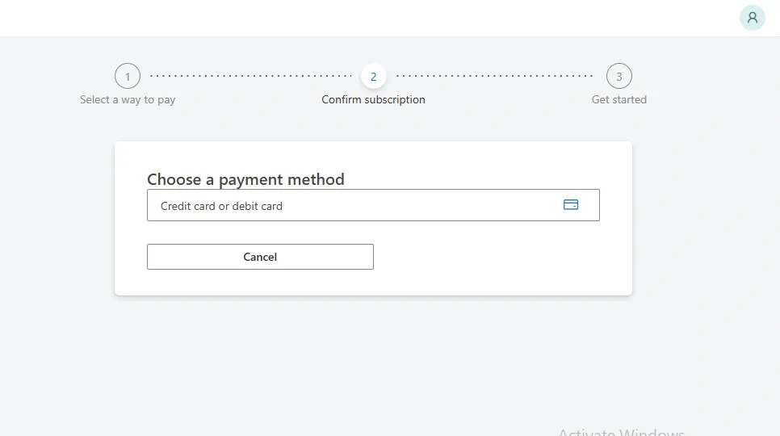Click the 'Credit card or debit card' text

pos(221,206)
